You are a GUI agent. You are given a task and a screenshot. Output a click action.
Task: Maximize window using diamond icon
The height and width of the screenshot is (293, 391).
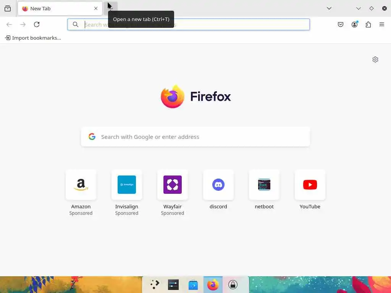pyautogui.click(x=372, y=8)
